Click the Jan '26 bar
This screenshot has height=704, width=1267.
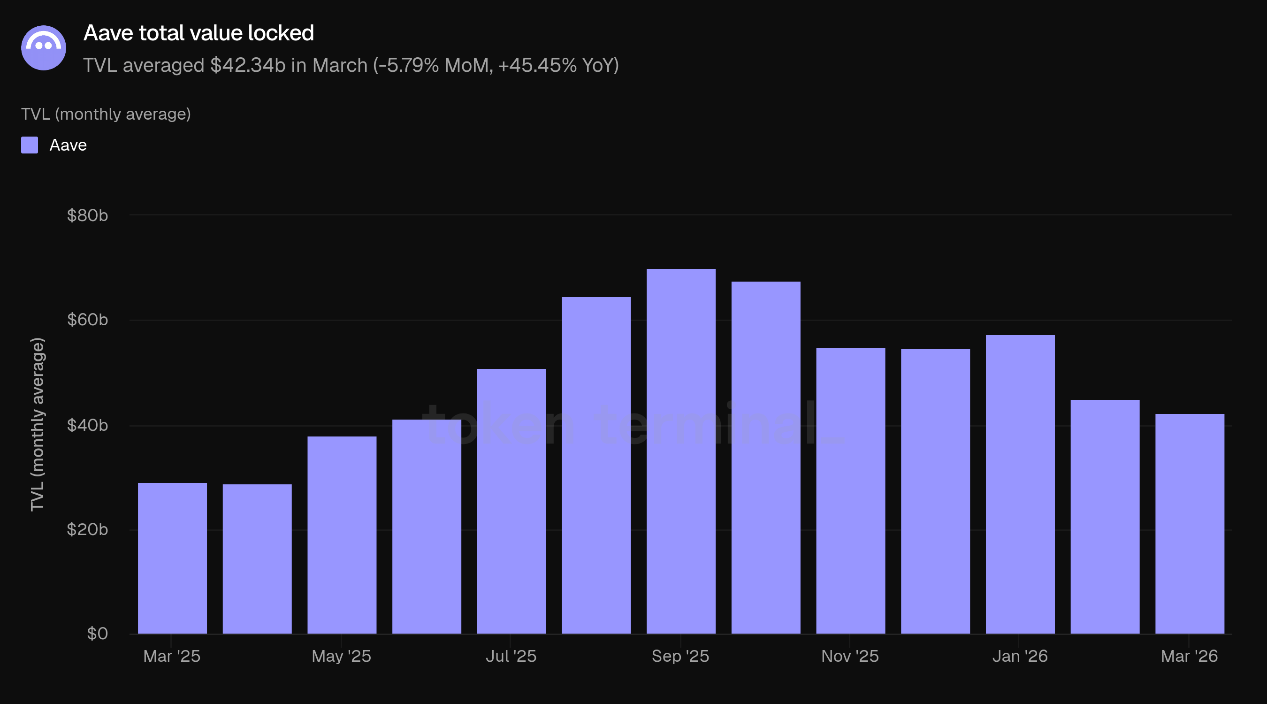[x=1020, y=484]
